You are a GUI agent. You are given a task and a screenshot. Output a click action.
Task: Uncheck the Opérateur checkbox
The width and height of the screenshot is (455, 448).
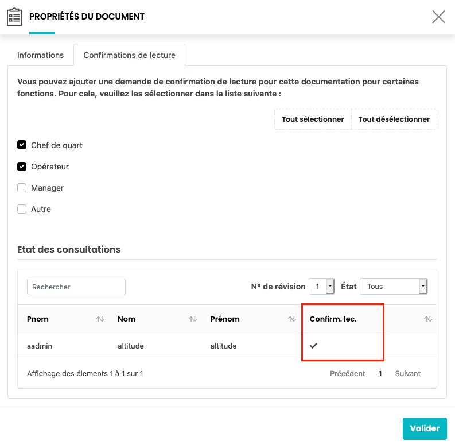(x=22, y=167)
